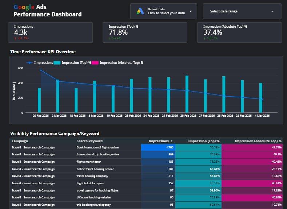Click the bar for 4 Mar 2026
Screen dimensions: 287x209
pos(261,98)
